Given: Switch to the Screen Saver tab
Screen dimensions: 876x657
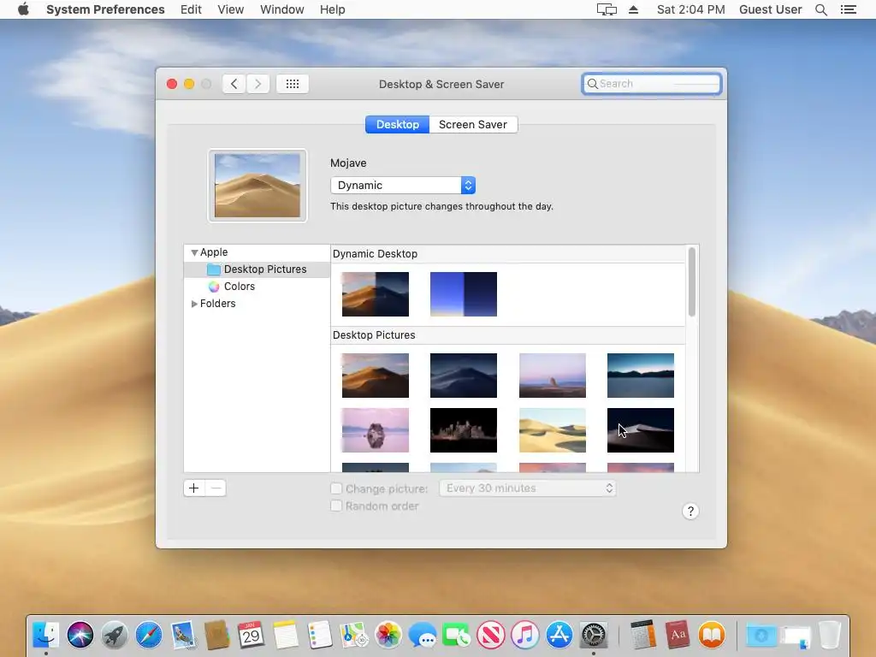Looking at the screenshot, I should coord(473,125).
